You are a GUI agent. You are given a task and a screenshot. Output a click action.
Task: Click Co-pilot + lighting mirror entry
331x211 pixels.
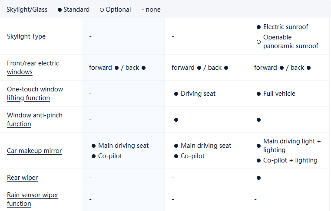[x=290, y=160]
